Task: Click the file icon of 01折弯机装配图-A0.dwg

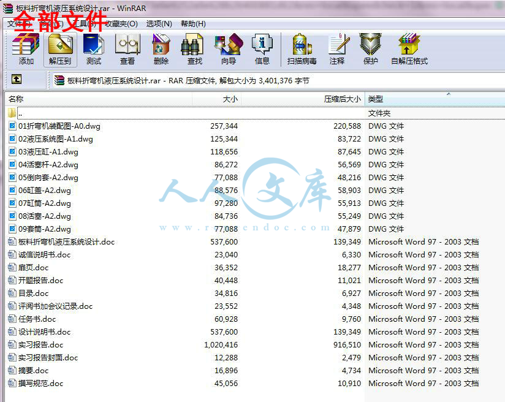Action: coord(12,126)
